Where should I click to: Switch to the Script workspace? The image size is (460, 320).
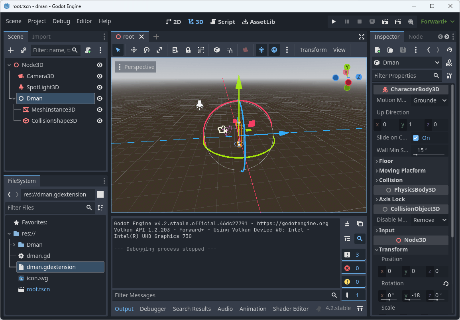pos(223,22)
